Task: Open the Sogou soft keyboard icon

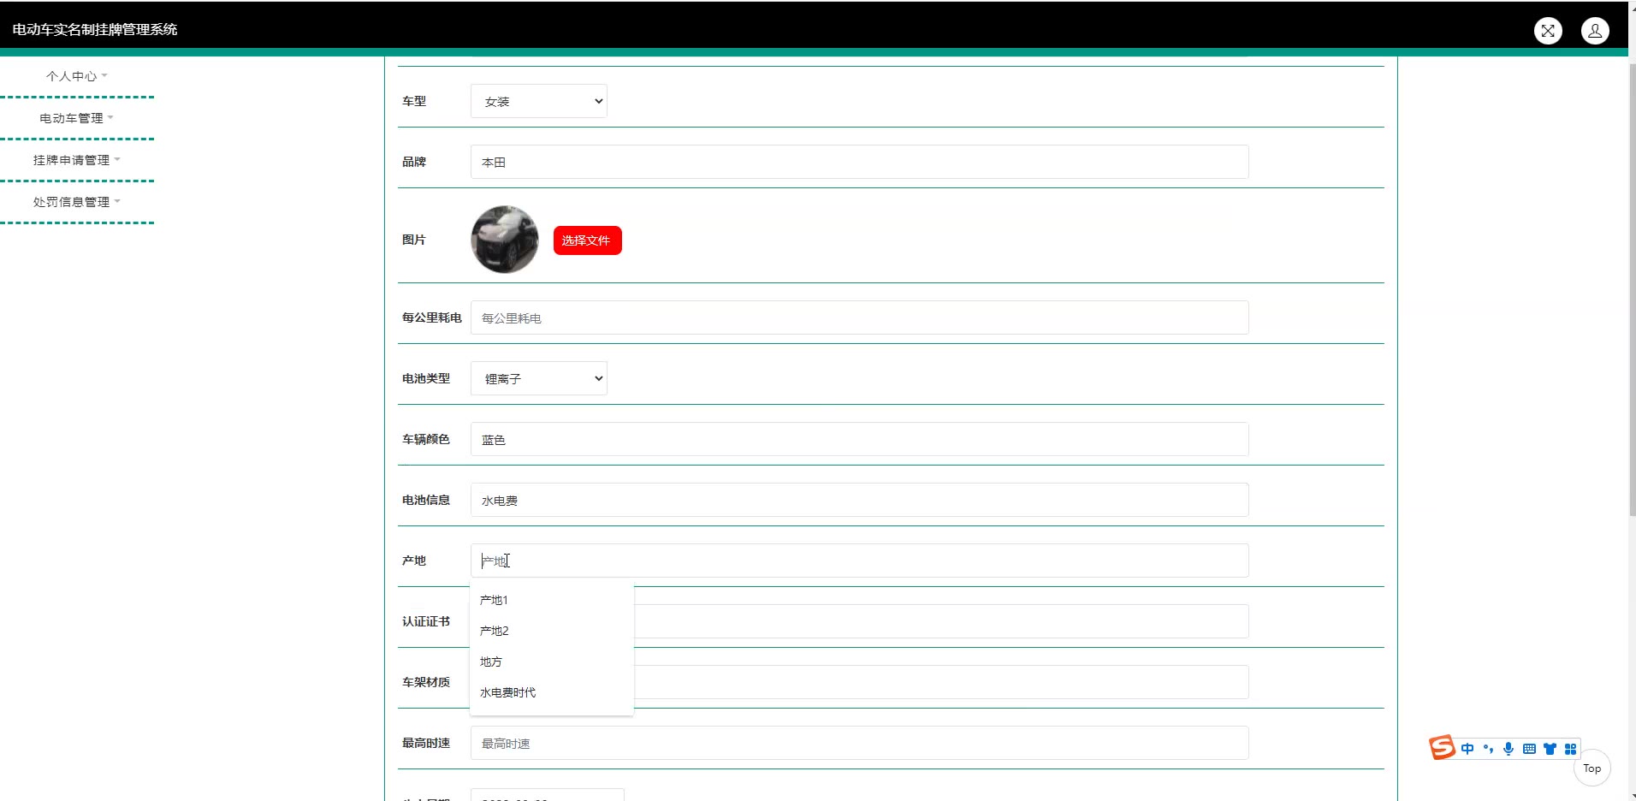Action: (1529, 749)
